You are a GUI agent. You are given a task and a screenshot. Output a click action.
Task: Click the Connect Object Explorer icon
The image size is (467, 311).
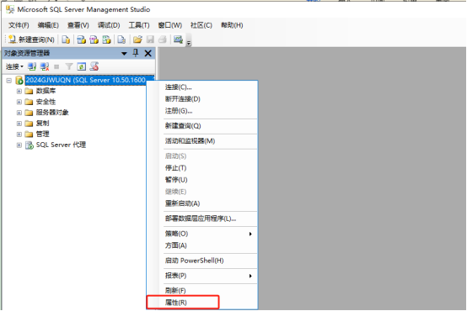pos(32,66)
